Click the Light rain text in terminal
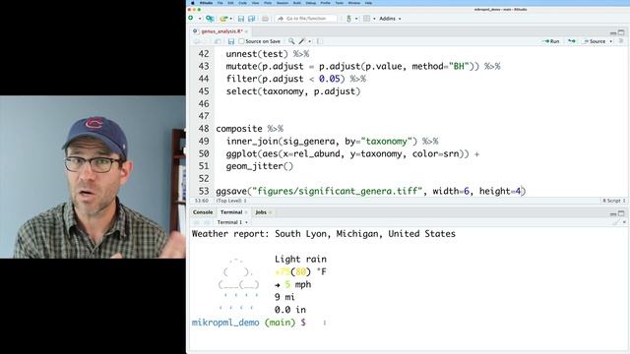The width and height of the screenshot is (630, 354). [x=300, y=259]
